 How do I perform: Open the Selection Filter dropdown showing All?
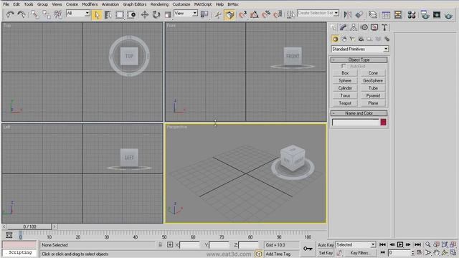click(78, 14)
